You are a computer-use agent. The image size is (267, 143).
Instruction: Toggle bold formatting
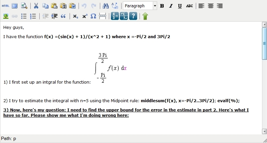coord(162,6)
